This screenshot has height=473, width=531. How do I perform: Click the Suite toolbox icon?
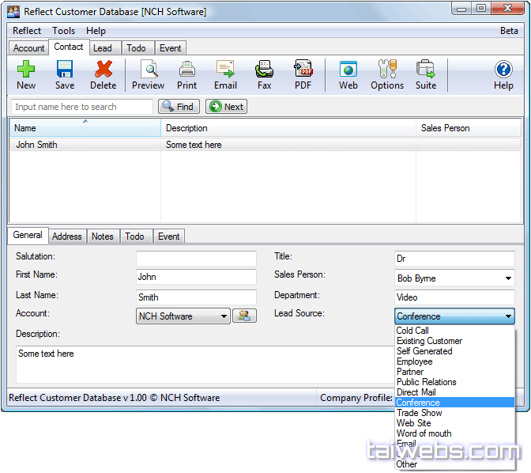pos(426,74)
